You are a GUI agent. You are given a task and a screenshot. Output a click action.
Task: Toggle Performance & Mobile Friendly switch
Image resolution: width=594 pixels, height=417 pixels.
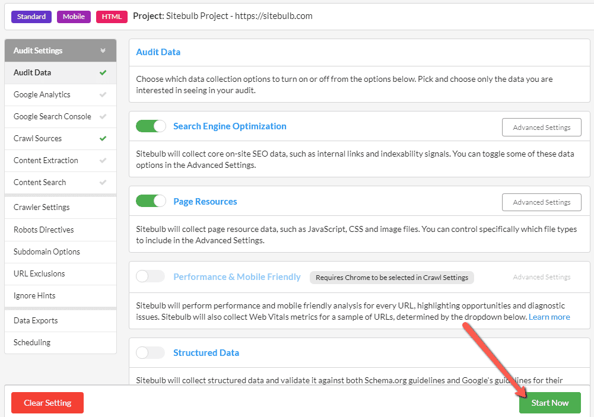(150, 276)
